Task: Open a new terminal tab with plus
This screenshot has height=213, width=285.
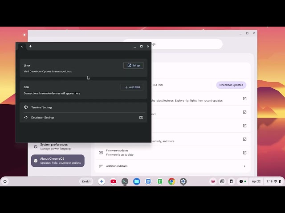Action: point(30,46)
